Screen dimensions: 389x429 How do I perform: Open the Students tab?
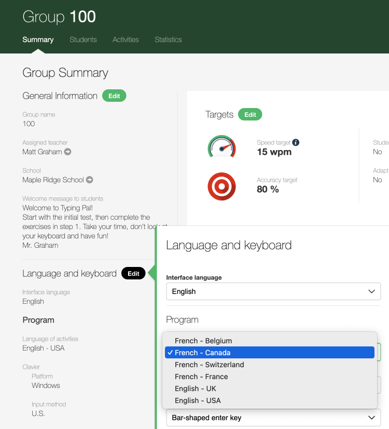tap(83, 39)
